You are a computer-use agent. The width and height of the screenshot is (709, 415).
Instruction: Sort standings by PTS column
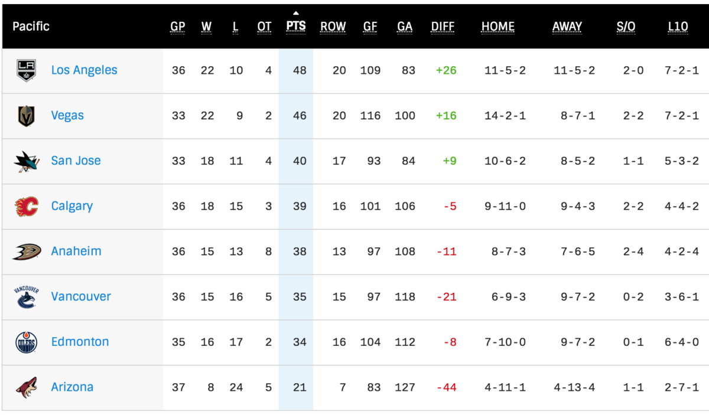[x=296, y=27]
